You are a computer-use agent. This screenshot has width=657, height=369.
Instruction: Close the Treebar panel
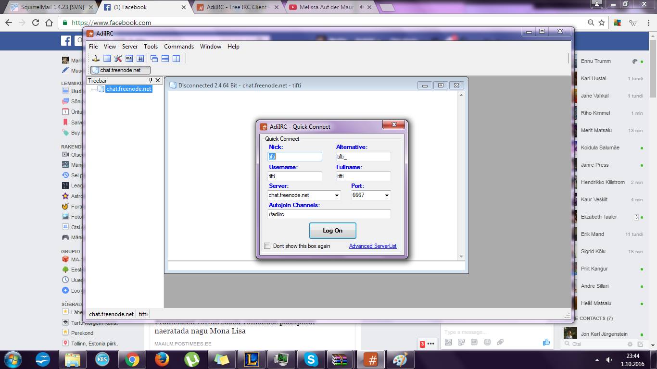[158, 81]
